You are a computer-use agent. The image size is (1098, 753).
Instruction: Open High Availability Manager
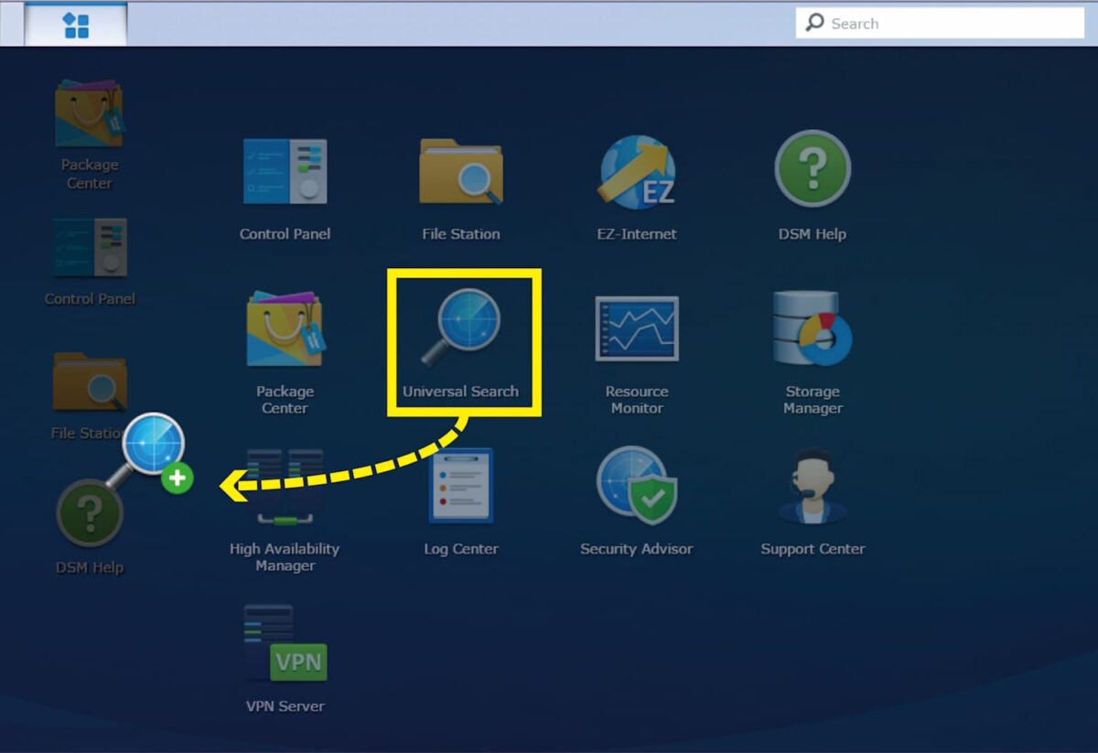pos(285,511)
